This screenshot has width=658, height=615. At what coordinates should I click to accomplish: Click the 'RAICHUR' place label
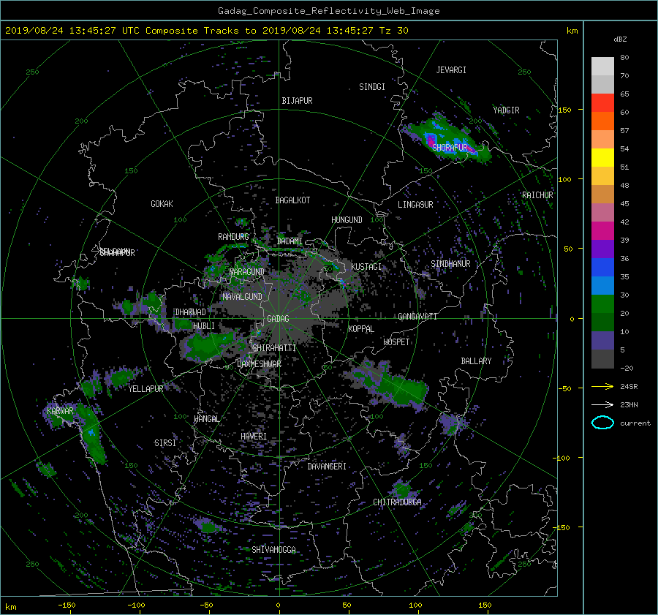pyautogui.click(x=537, y=195)
